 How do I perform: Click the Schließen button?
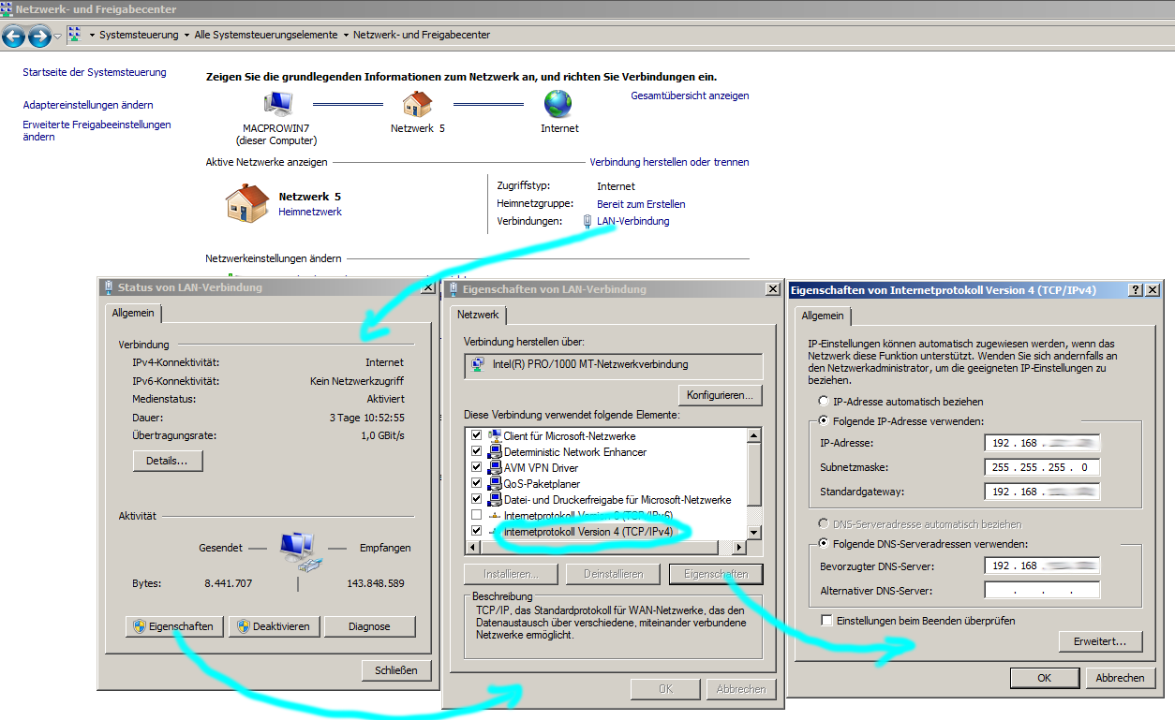click(396, 670)
